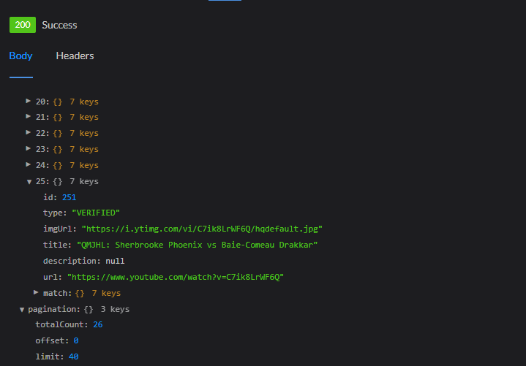Viewport: 526px width, 366px height.
Task: Select the Body tab
Action: 20,56
